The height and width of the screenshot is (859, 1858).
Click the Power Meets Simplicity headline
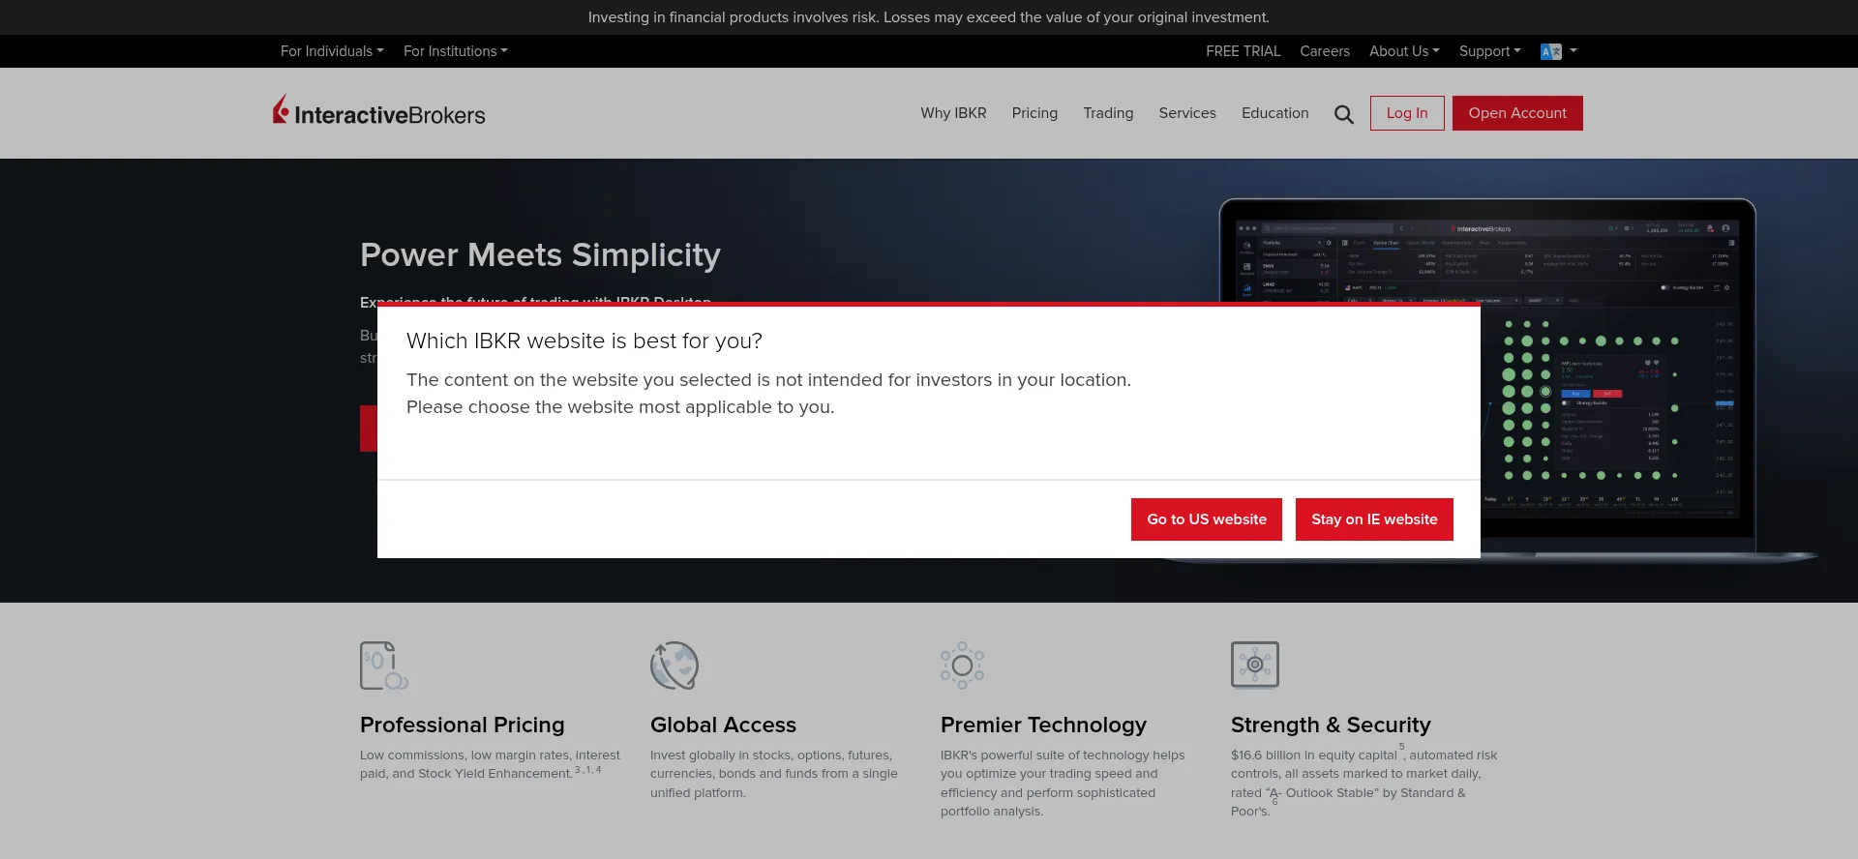click(540, 254)
